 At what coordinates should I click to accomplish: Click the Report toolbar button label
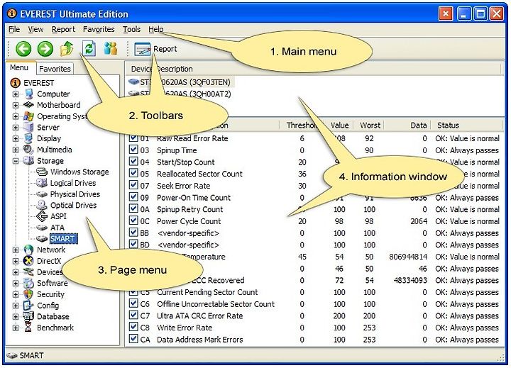(165, 49)
